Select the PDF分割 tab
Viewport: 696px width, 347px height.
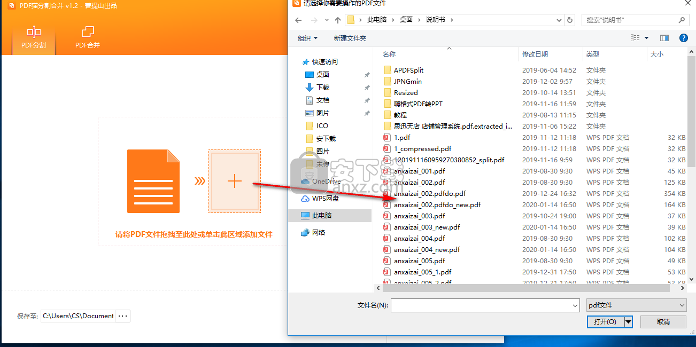tap(33, 37)
